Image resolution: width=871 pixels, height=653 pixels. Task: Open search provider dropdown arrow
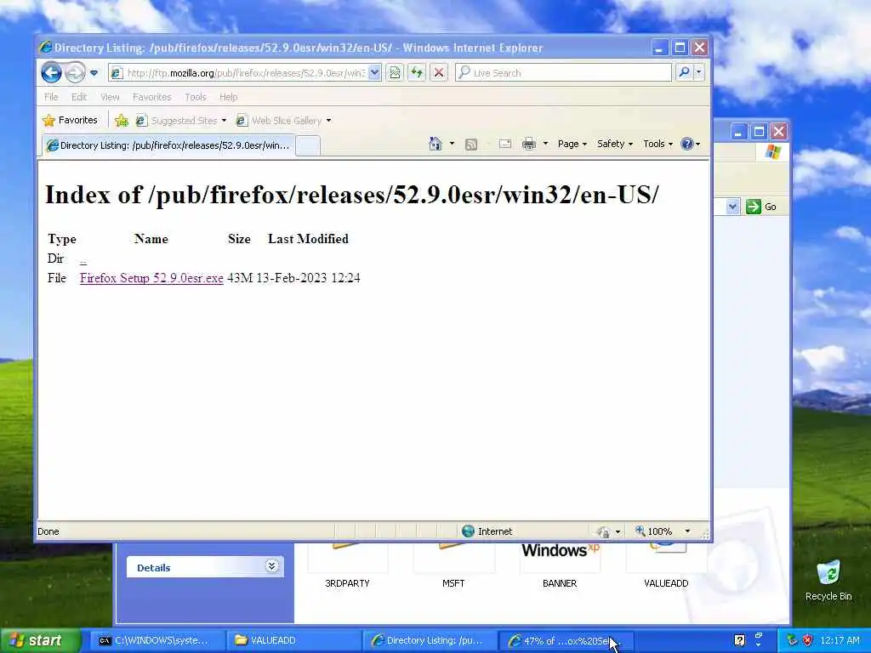tap(699, 73)
